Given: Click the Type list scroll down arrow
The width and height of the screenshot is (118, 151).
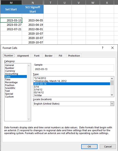Looking at the screenshot, I should 112,95.
